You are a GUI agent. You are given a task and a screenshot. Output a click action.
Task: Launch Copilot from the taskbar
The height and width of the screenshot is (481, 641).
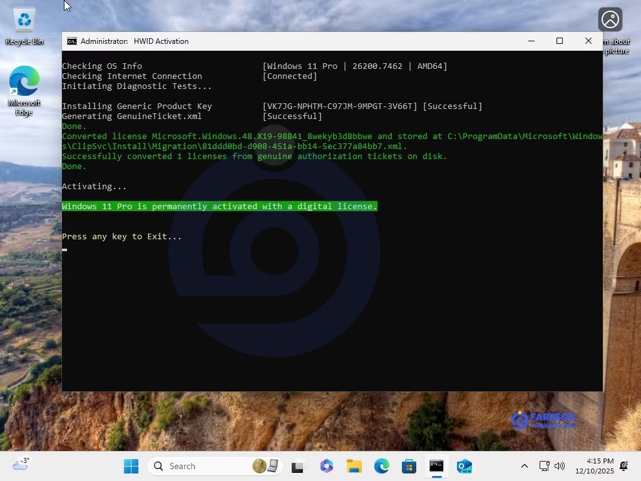point(326,466)
